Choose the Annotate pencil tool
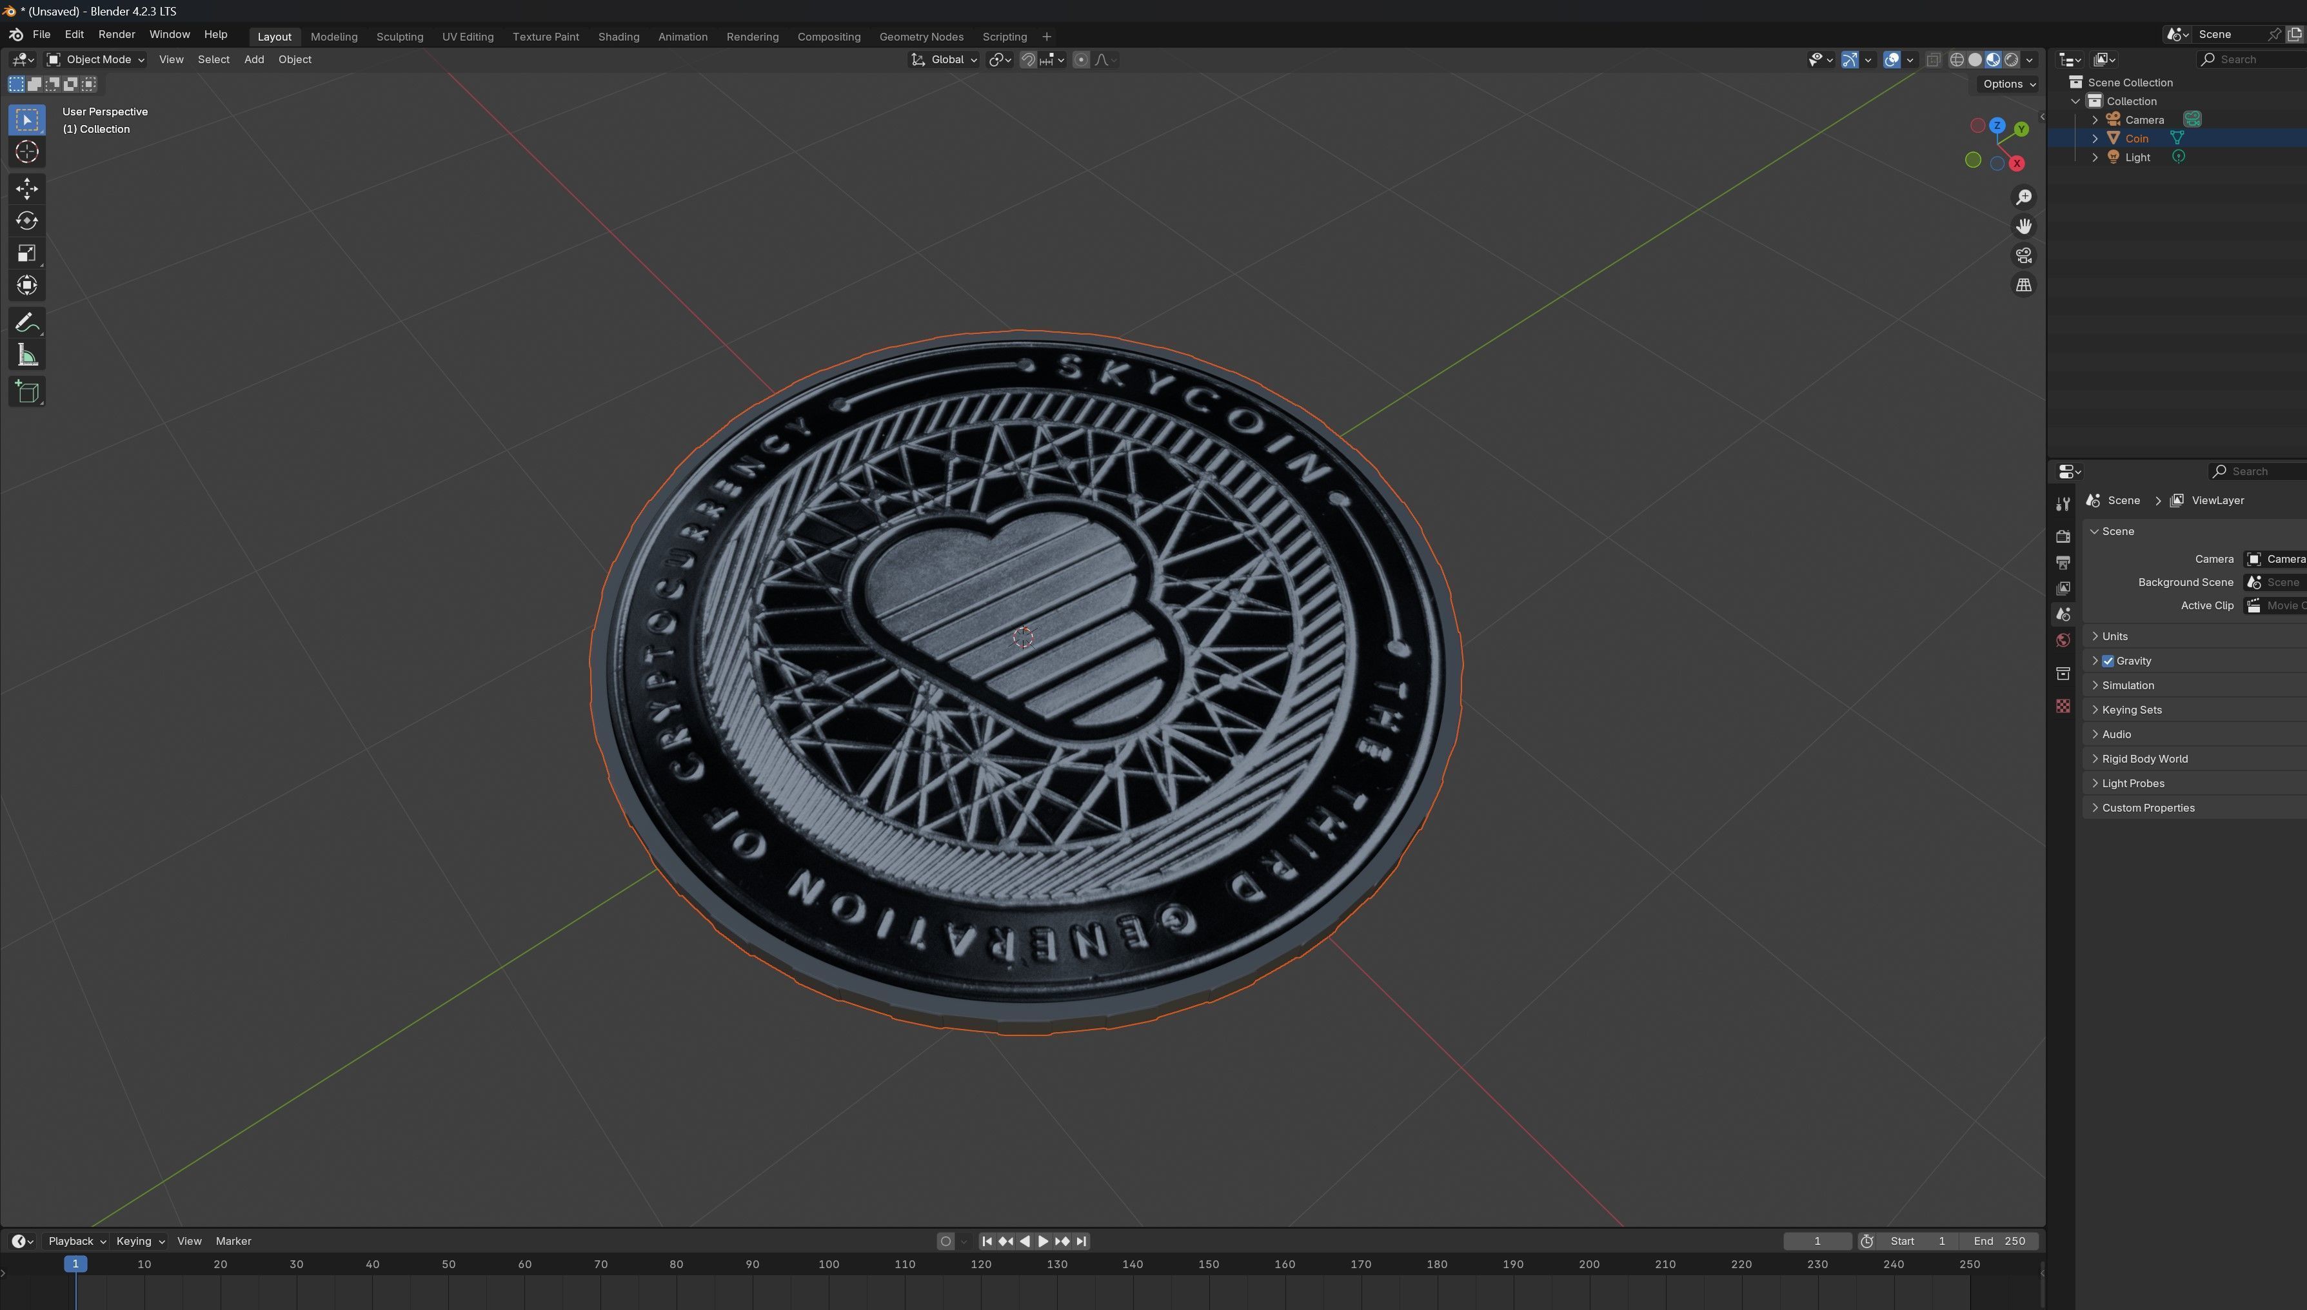This screenshot has height=1310, width=2307. point(27,322)
